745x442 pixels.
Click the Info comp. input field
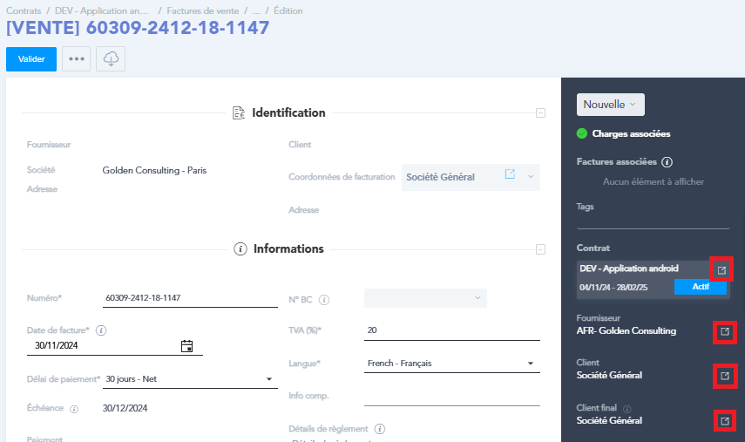coord(452,397)
